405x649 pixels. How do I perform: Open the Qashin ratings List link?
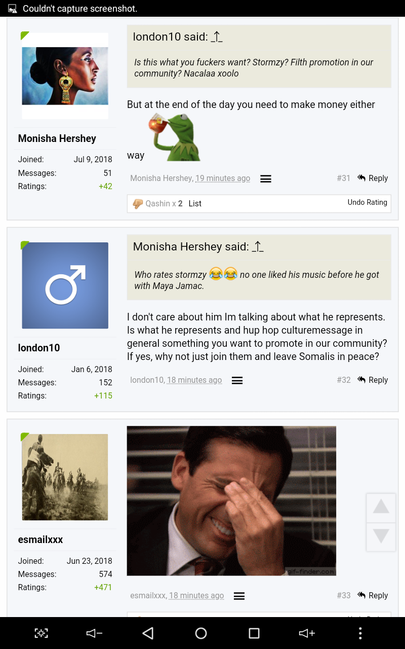[x=195, y=203]
